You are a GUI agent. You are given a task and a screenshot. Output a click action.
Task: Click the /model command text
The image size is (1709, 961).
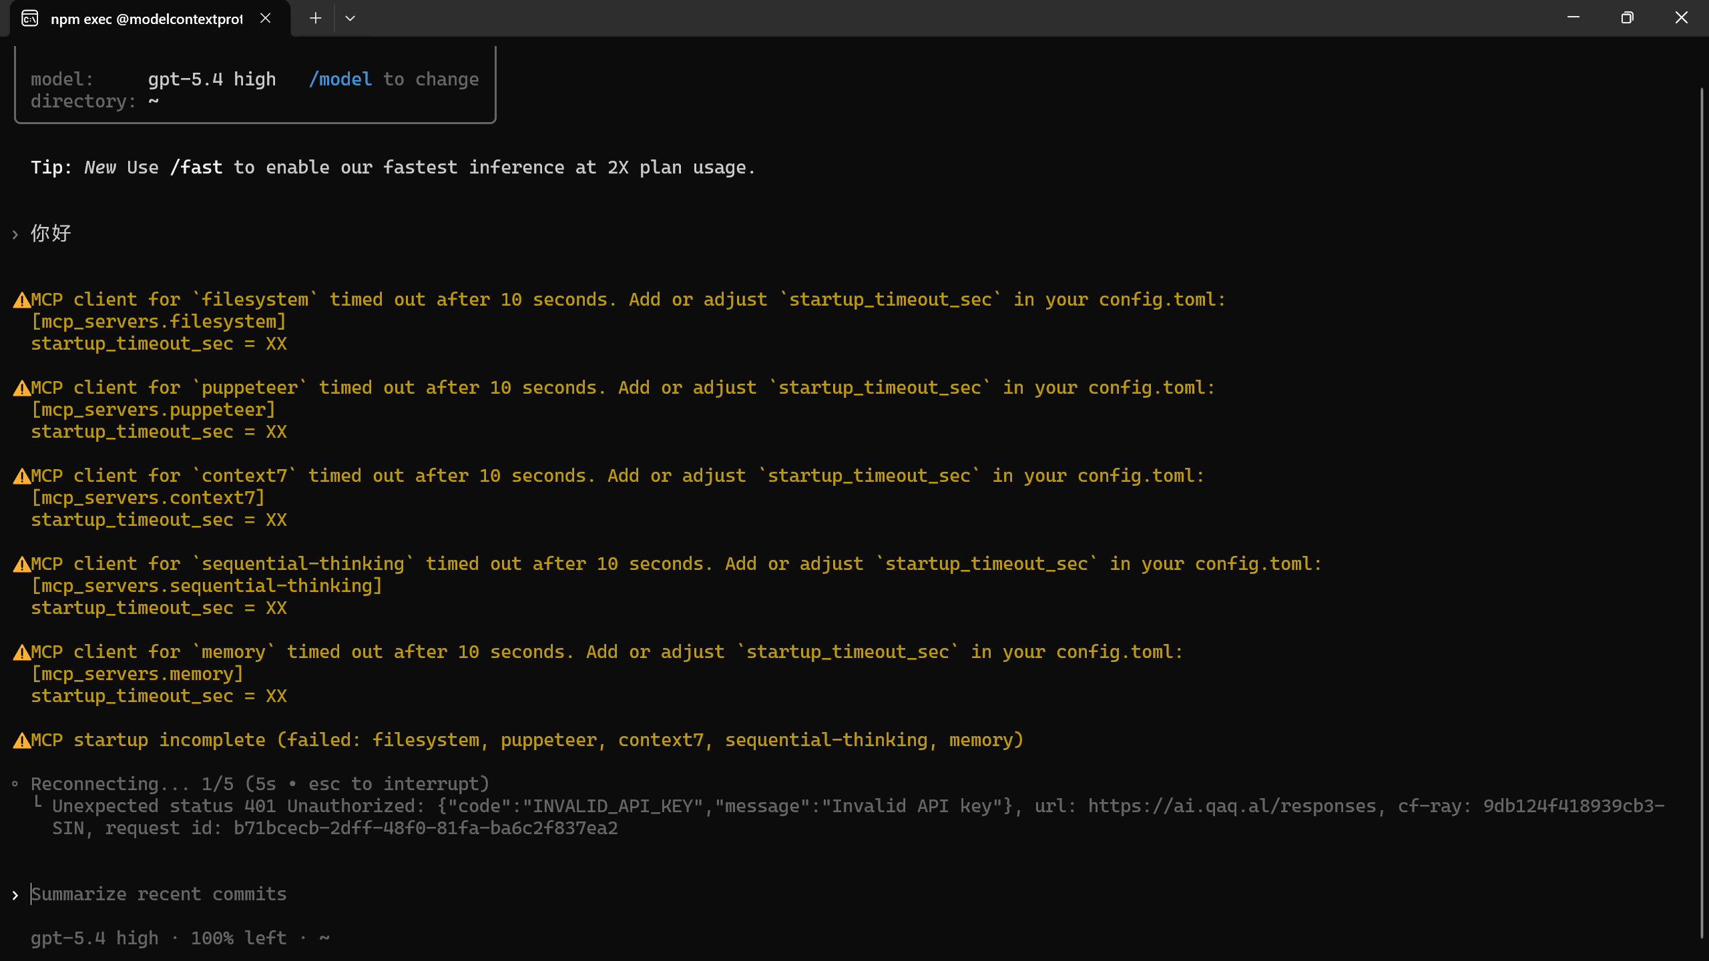pos(340,79)
